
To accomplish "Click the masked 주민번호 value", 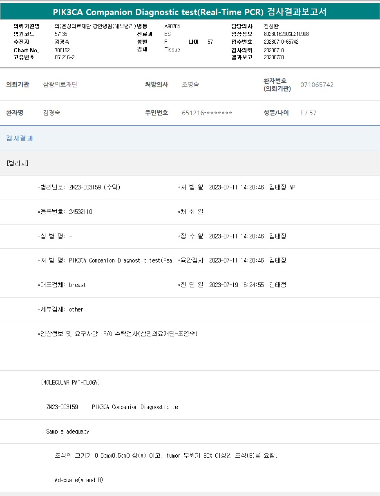I will click(x=207, y=113).
